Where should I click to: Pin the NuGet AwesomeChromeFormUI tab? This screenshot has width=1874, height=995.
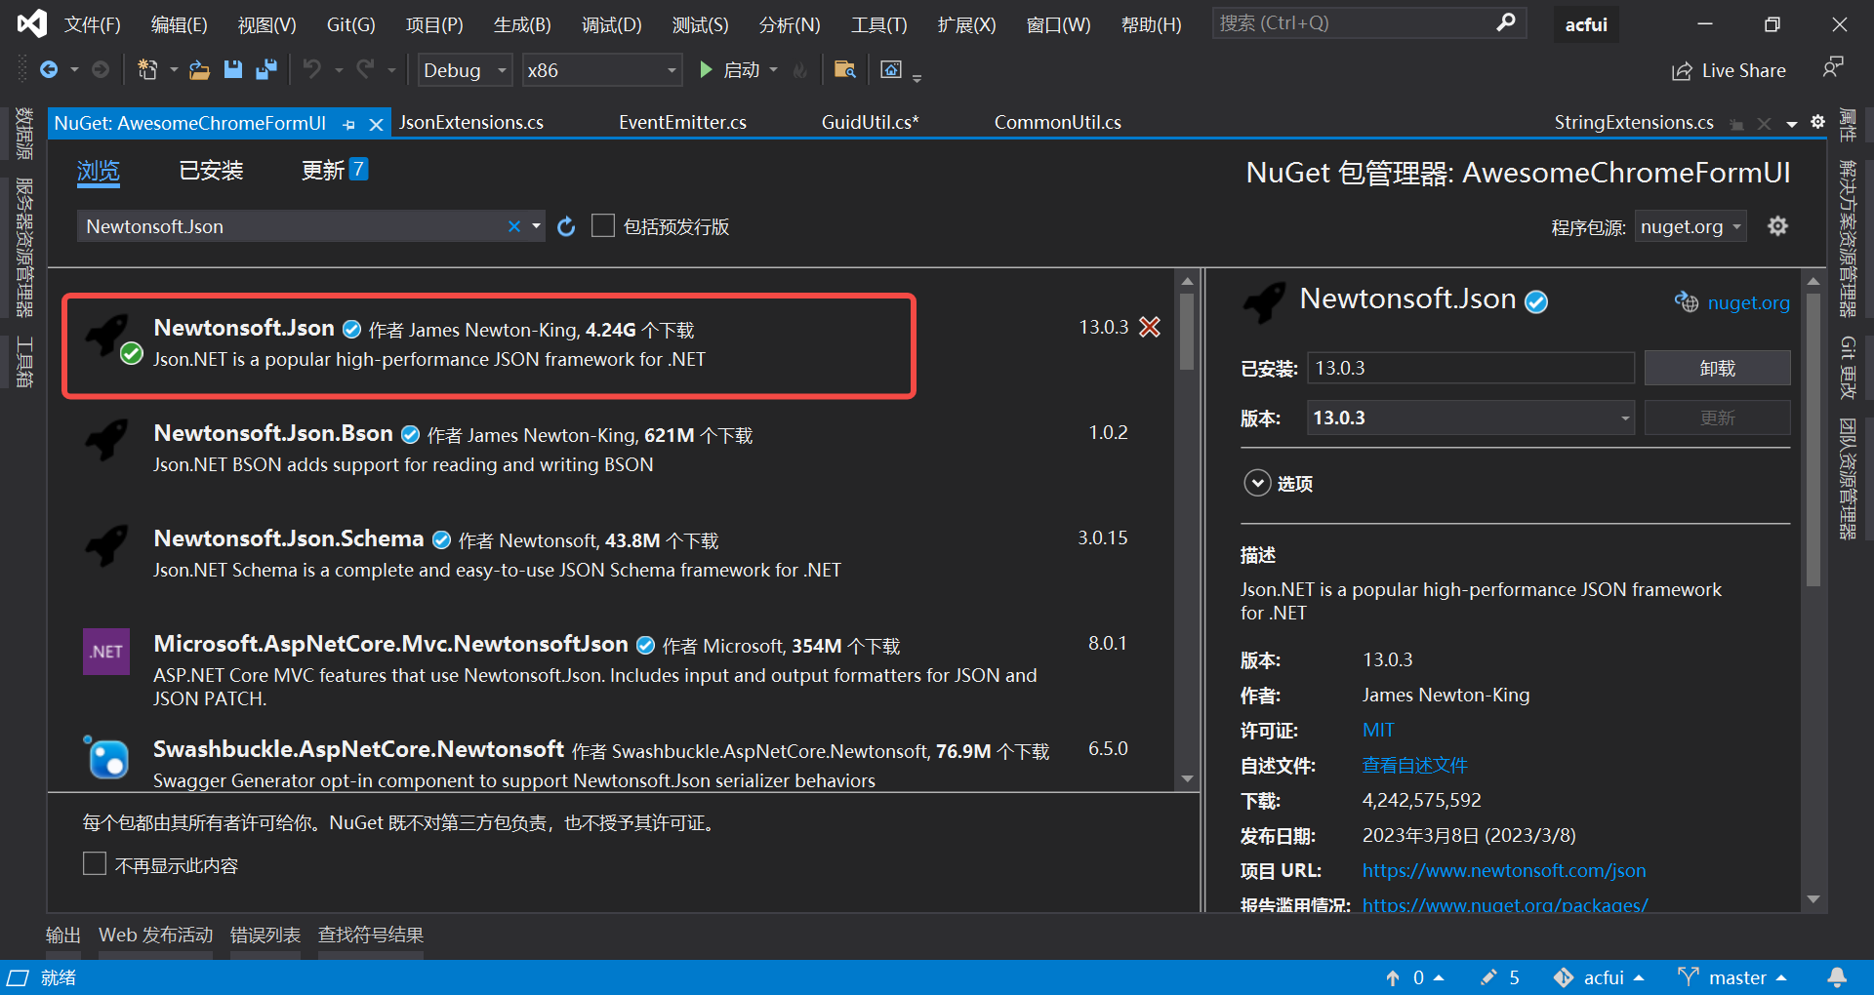(x=349, y=124)
